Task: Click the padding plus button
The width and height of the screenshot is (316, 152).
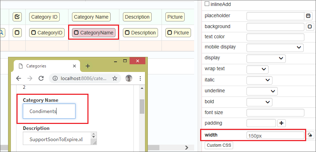Action: point(282,123)
